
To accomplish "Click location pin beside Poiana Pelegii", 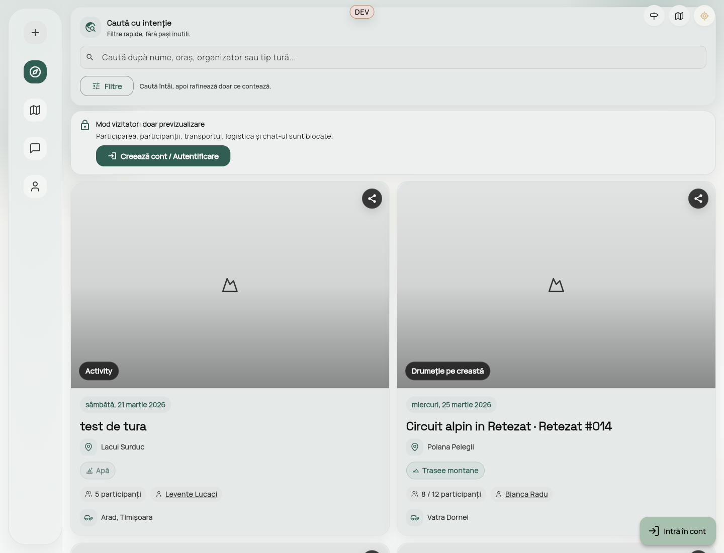I will point(415,447).
